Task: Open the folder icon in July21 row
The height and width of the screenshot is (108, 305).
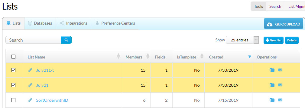Action: (272, 85)
